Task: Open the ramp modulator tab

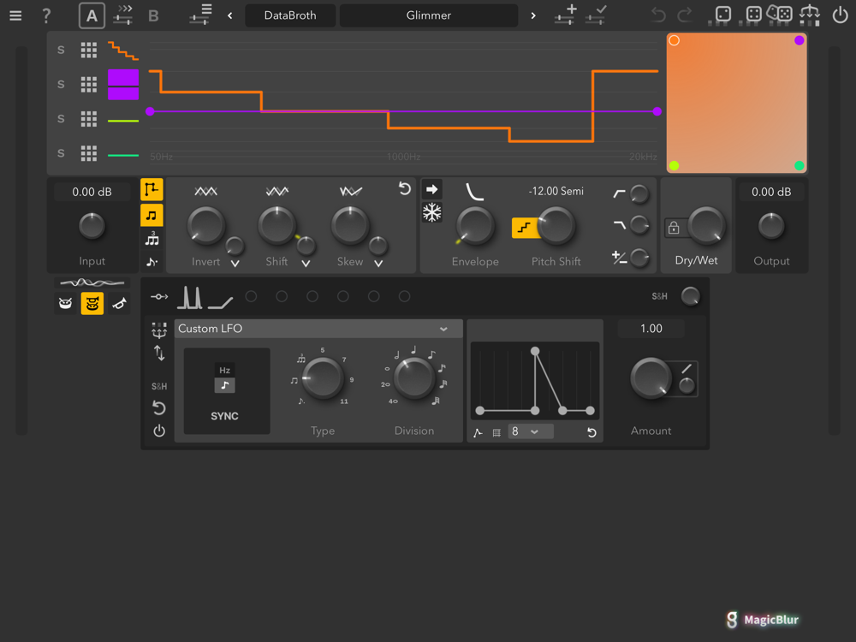Action: click(221, 301)
